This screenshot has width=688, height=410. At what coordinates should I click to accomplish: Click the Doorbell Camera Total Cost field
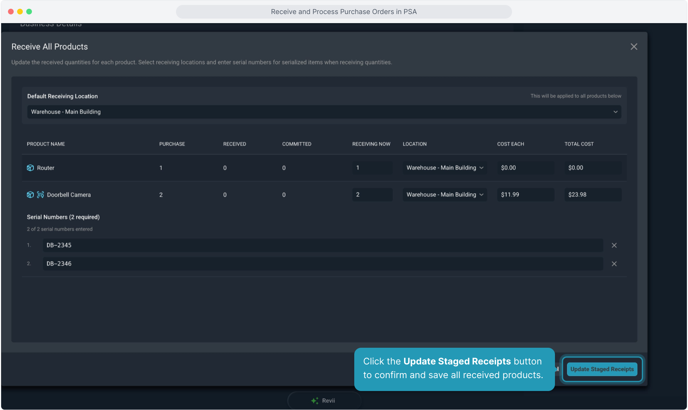point(593,195)
